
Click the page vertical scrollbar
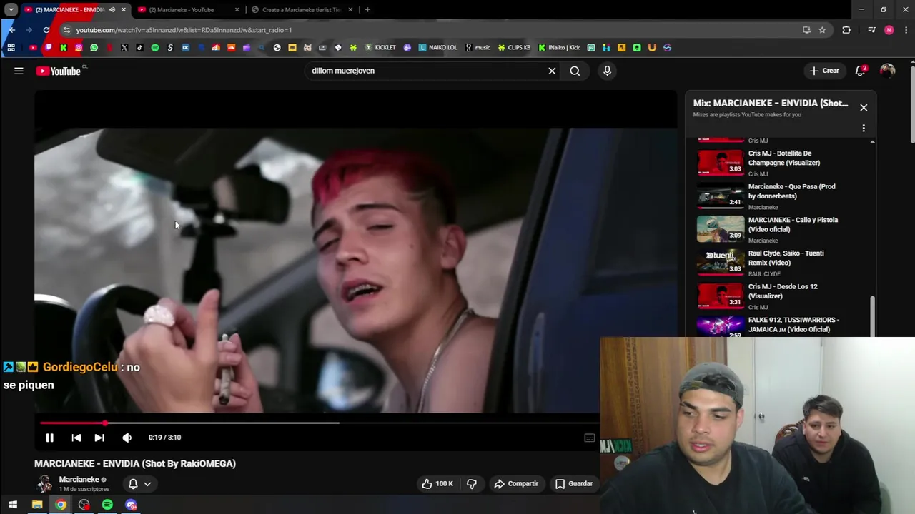tap(911, 104)
